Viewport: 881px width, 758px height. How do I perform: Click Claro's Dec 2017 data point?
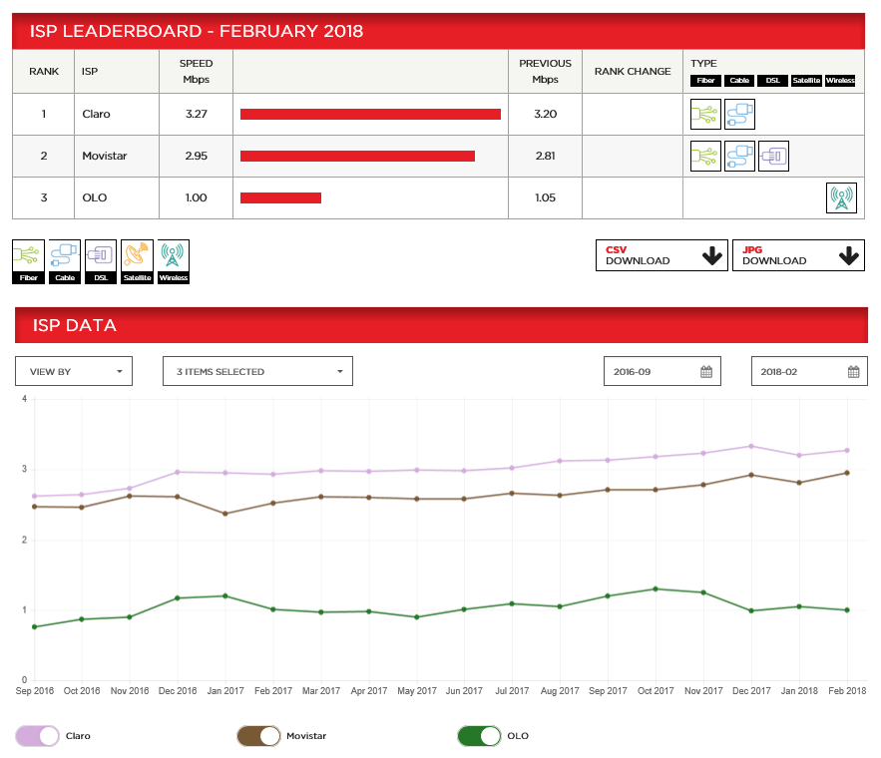click(x=751, y=447)
